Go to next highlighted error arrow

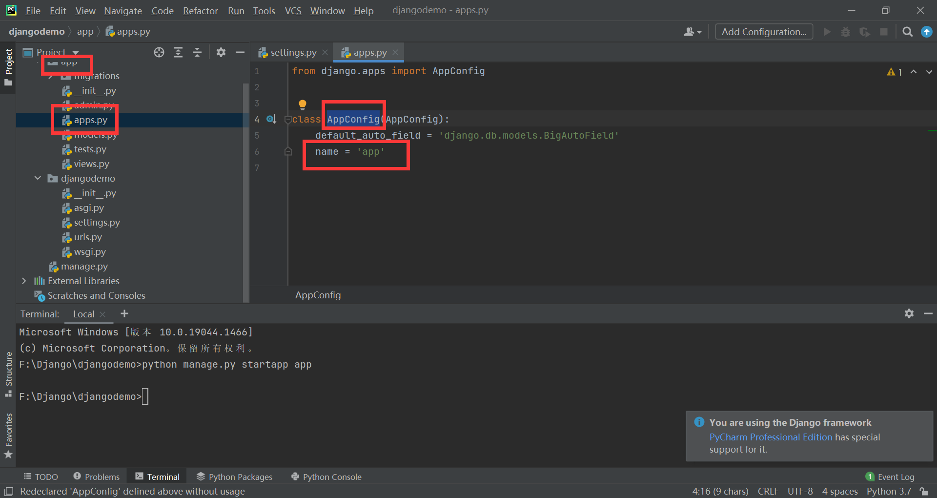tap(929, 72)
